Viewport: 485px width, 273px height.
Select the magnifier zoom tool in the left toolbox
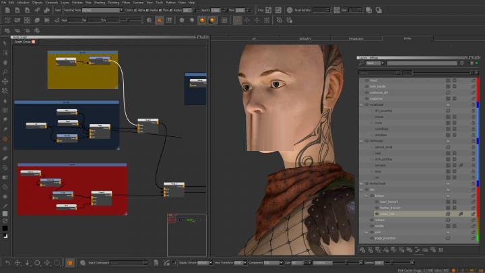[x=5, y=72]
